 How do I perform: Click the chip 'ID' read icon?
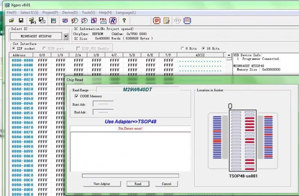coord(65,20)
